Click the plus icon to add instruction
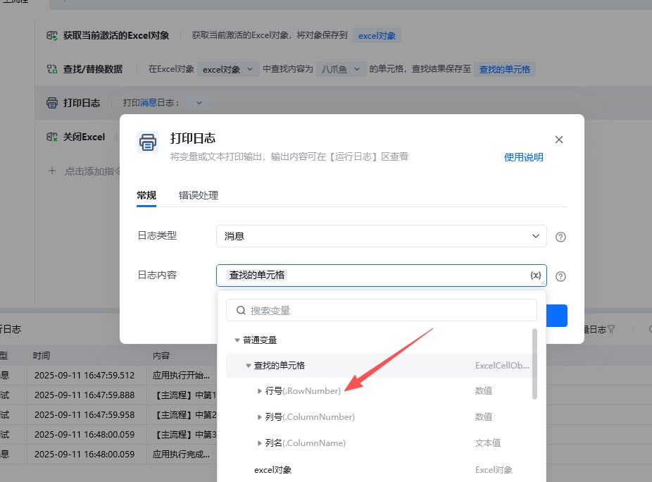The height and width of the screenshot is (482, 652). click(x=51, y=171)
